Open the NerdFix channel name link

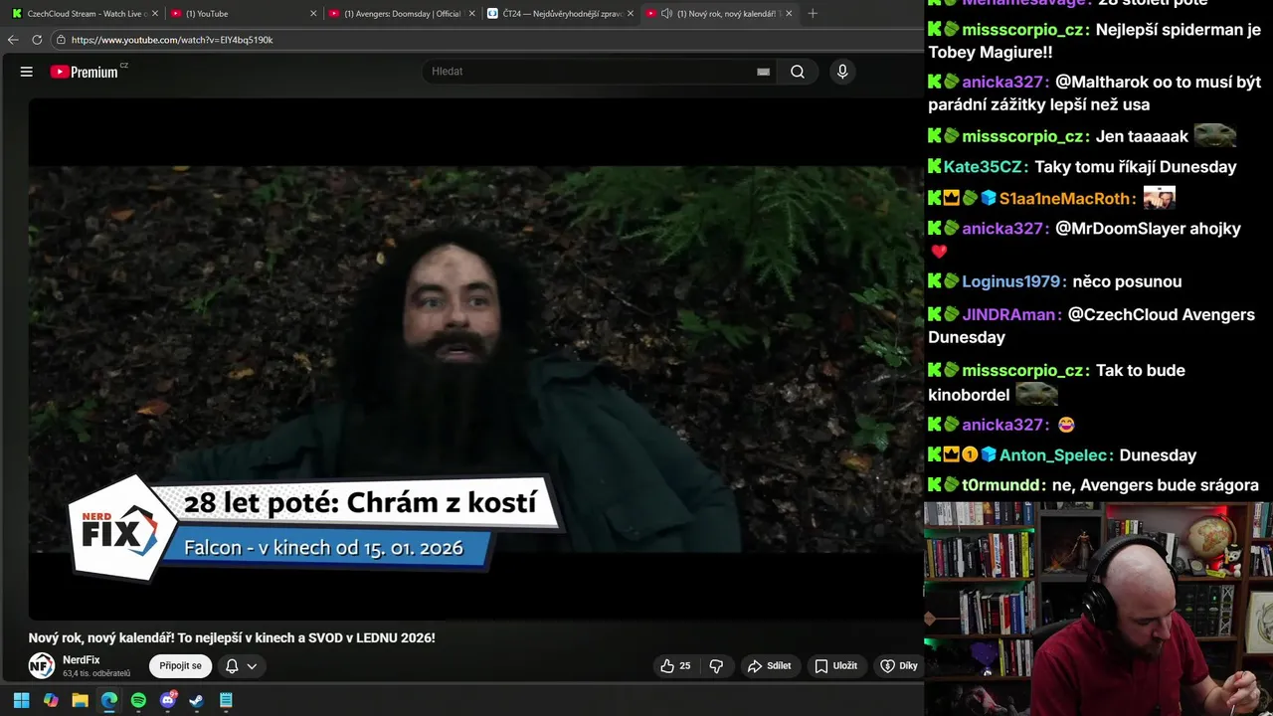pos(82,659)
